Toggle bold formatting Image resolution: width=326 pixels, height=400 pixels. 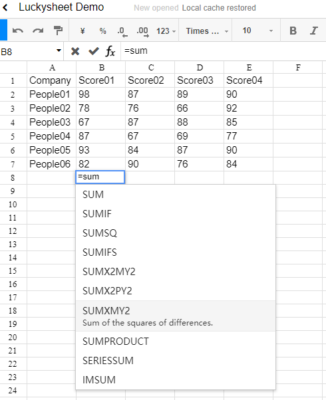293,31
